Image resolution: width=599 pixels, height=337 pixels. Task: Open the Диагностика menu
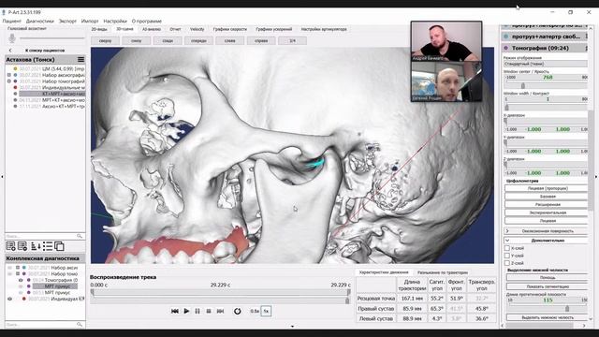[x=40, y=21]
